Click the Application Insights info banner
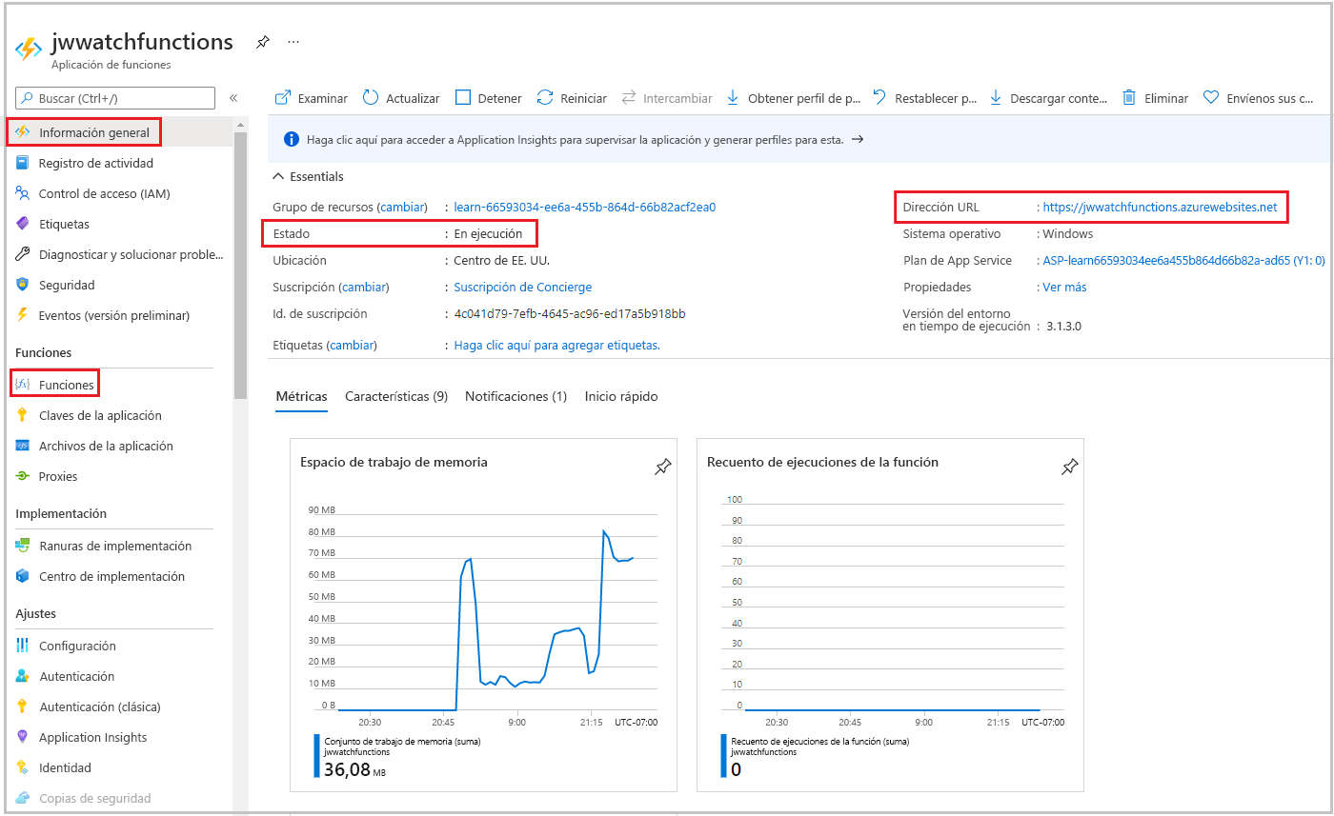The height and width of the screenshot is (816, 1334). (798, 139)
